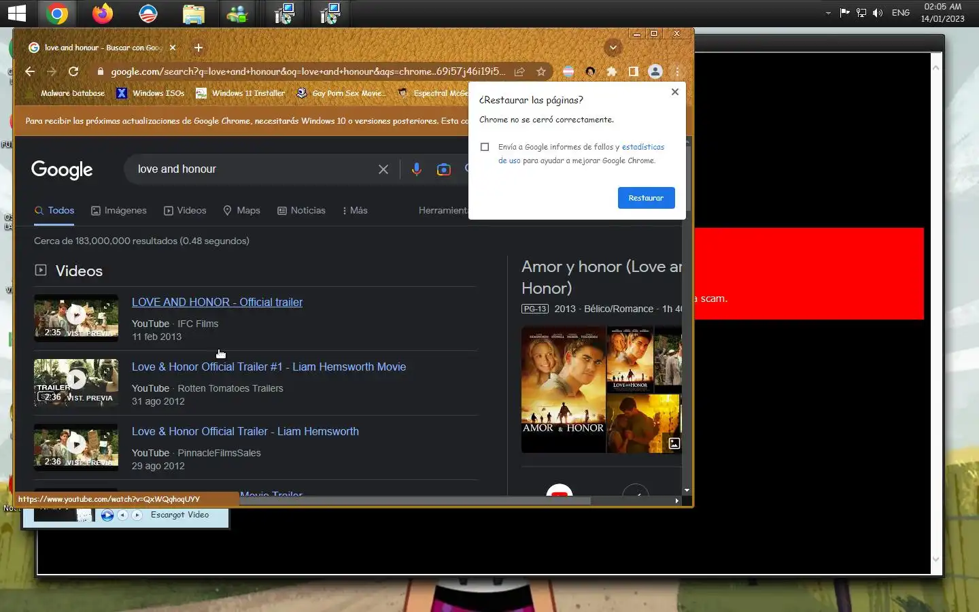Check the send crash reports checkbox
Viewport: 979px width, 612px height.
point(485,147)
